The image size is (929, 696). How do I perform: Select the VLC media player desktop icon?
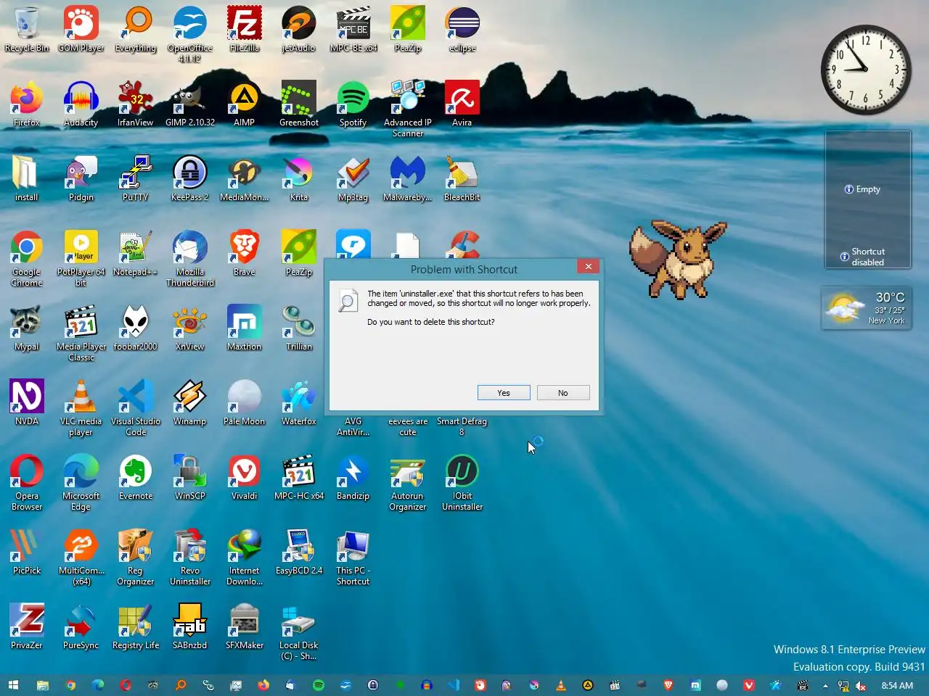(81, 407)
